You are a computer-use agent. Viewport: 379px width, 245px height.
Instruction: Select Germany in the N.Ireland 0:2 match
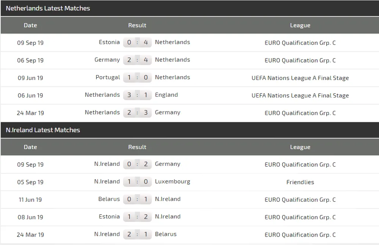click(x=168, y=164)
